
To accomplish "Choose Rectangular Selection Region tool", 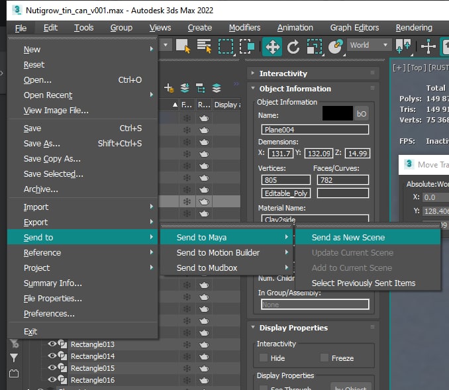I will (226, 46).
